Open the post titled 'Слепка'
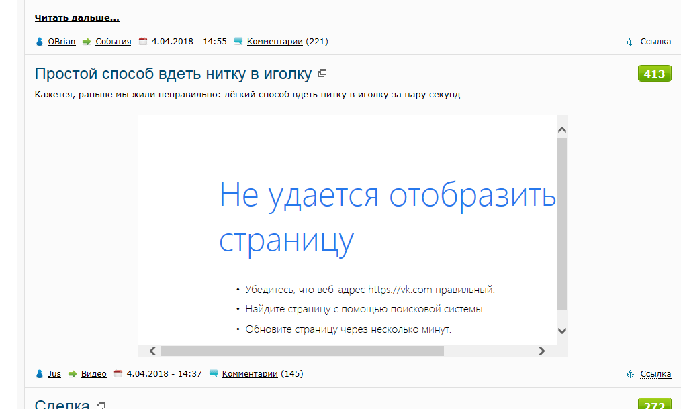The width and height of the screenshot is (681, 409). click(62, 404)
